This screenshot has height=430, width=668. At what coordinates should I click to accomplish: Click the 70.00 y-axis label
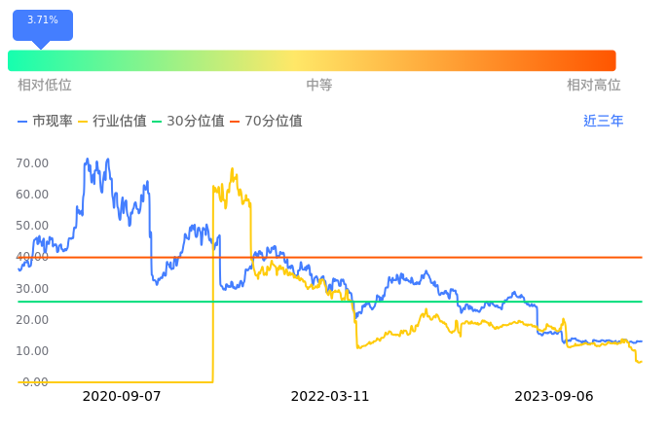[x=32, y=163]
